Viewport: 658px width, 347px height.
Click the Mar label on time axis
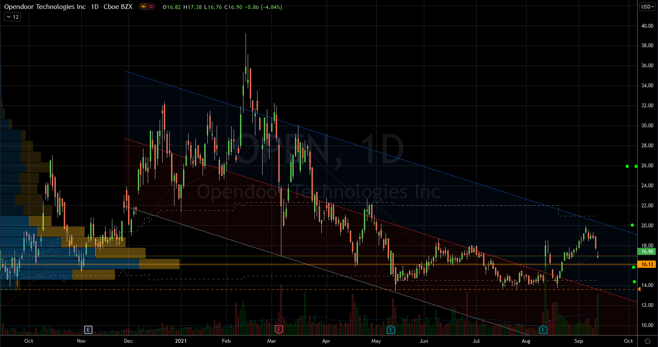(x=272, y=341)
